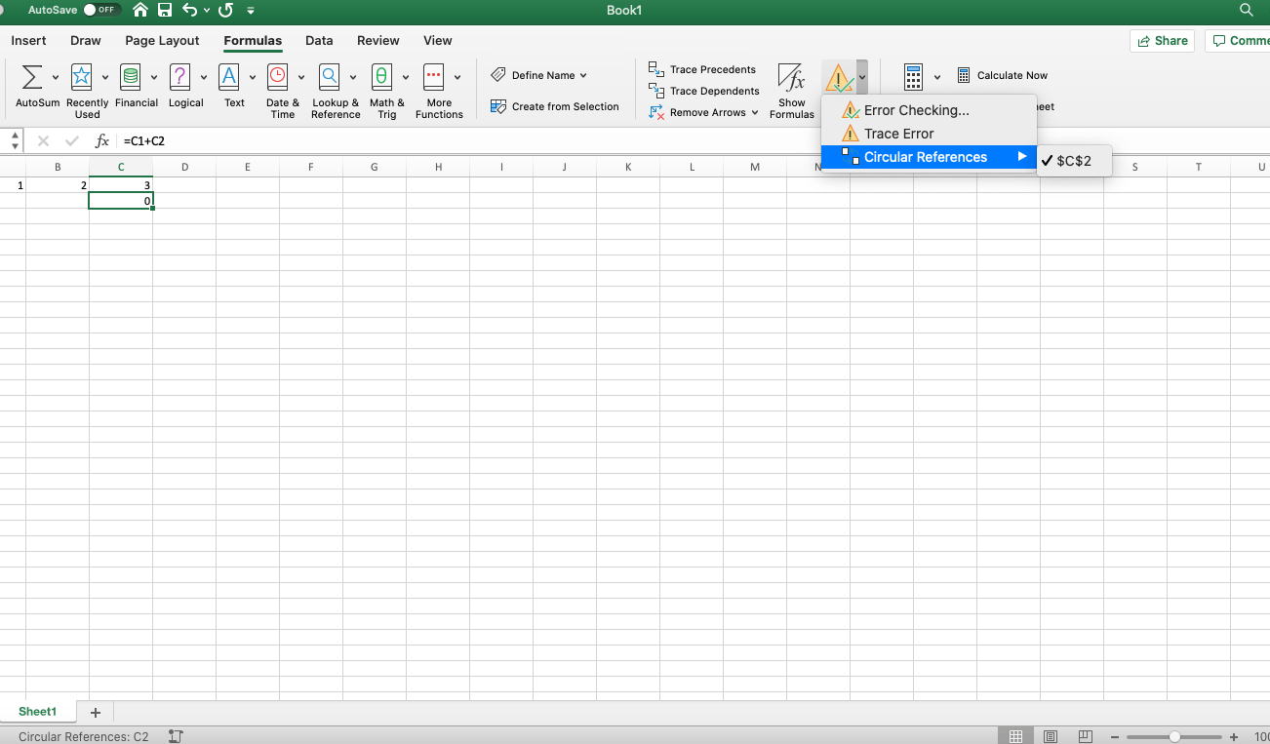Click the Logical functions icon
The width and height of the screenshot is (1270, 744).
(x=179, y=77)
